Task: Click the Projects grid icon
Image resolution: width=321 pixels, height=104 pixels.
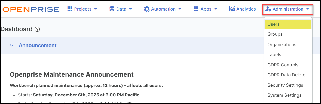Action: [x=70, y=9]
